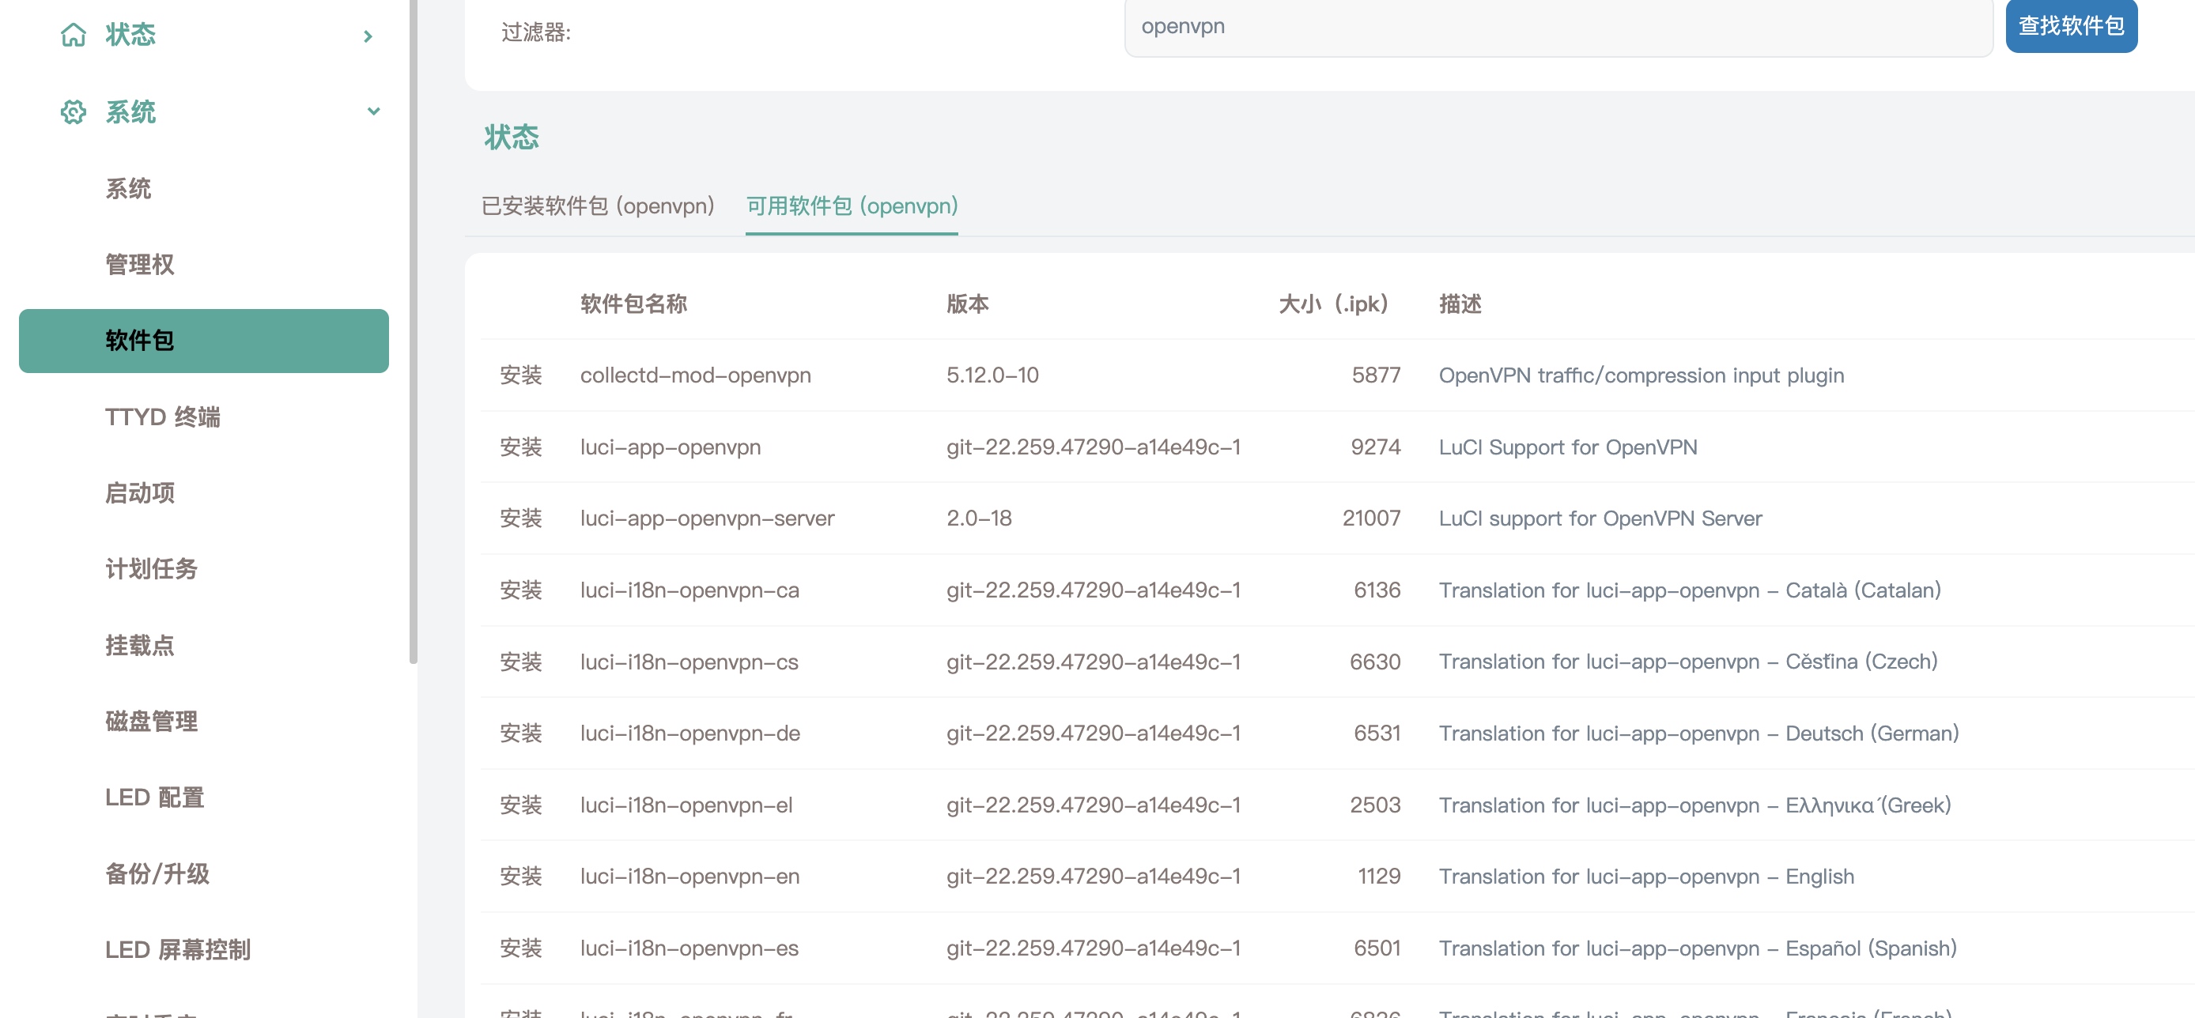2195x1018 pixels.
Task: Click version 5.12.0-10
Action: 992,375
